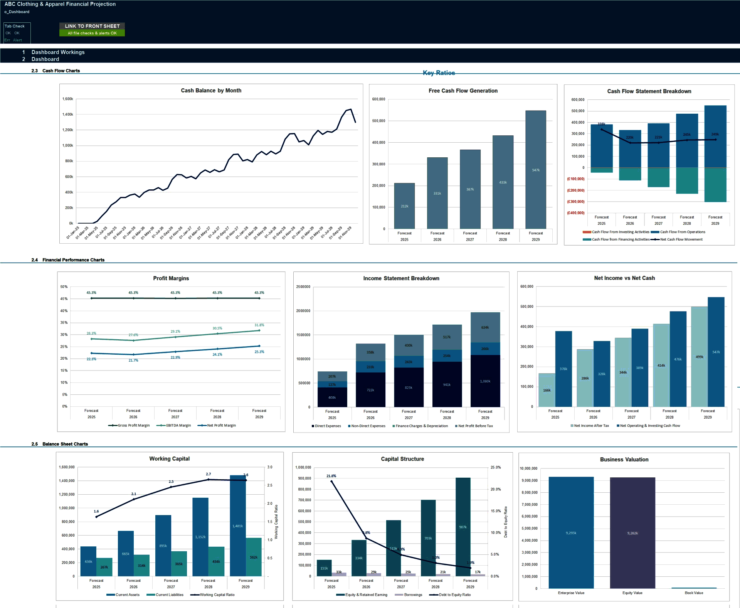The image size is (740, 608).
Task: Click the Key Ratios title
Action: 439,73
